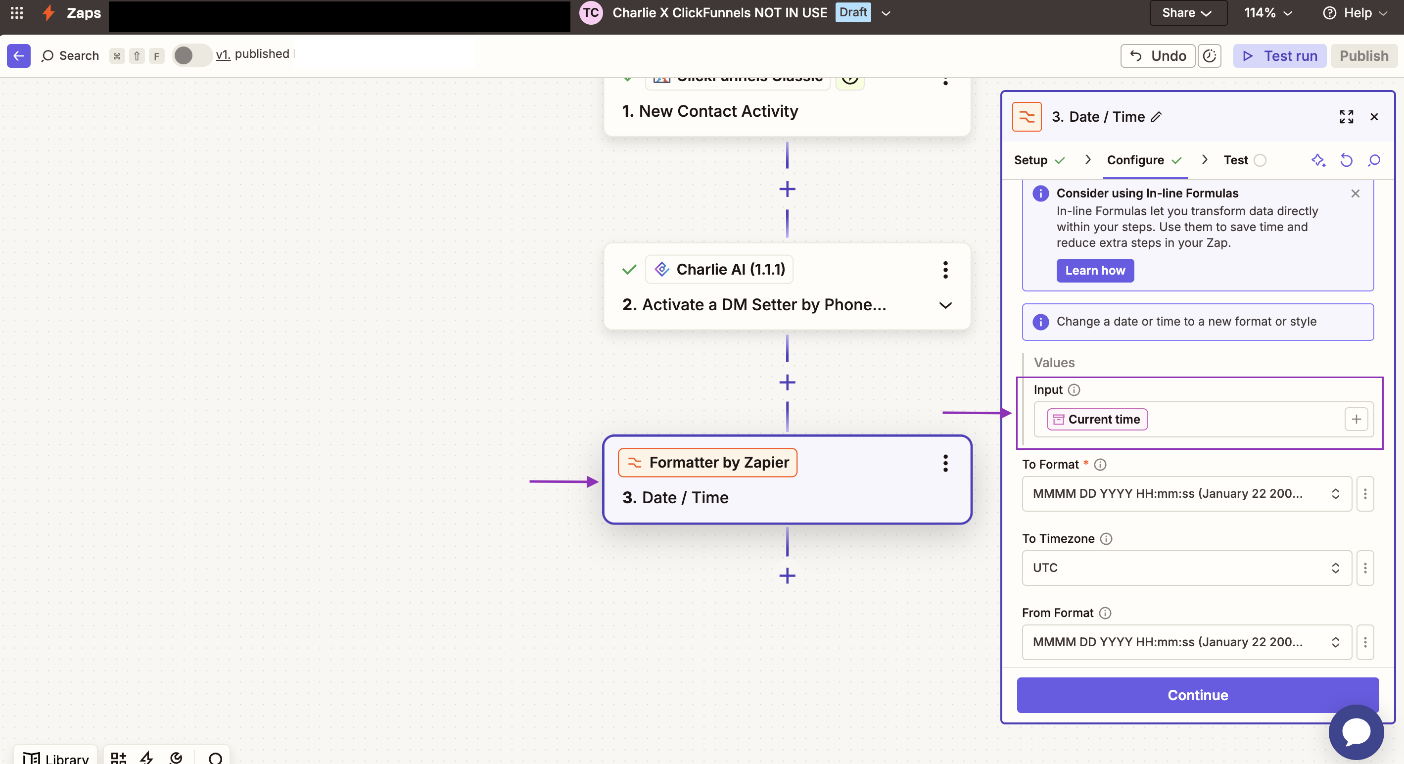Open version history clock icon beside Undo
Viewport: 1404px width, 764px height.
1210,55
